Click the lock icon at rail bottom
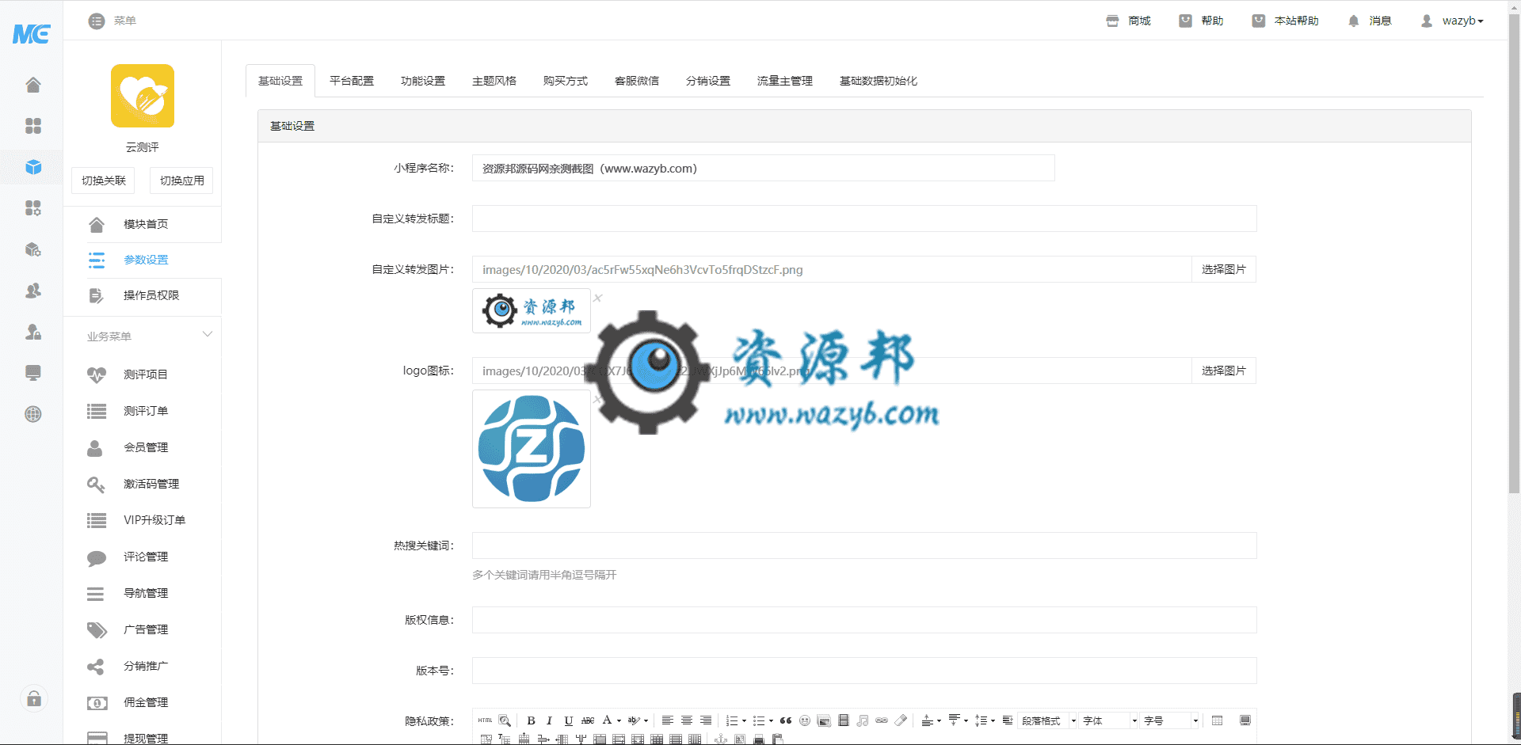 click(33, 698)
